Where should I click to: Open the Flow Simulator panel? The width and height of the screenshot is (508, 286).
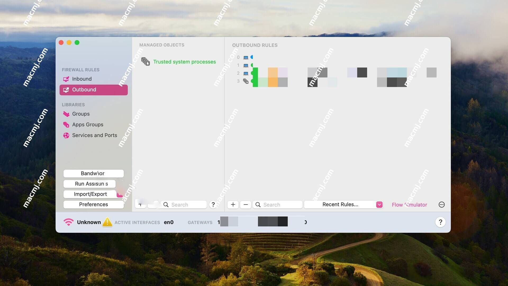[409, 204]
